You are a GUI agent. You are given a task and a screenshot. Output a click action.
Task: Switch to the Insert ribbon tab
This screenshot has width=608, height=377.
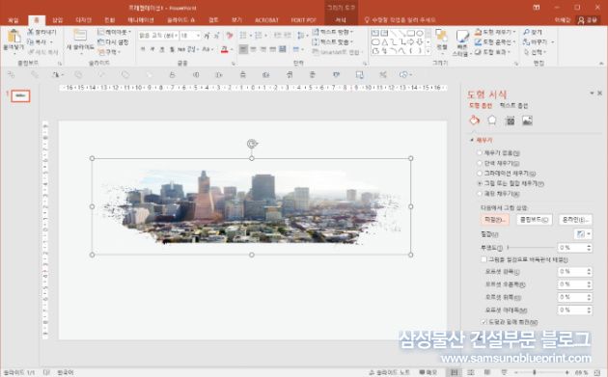(57, 20)
